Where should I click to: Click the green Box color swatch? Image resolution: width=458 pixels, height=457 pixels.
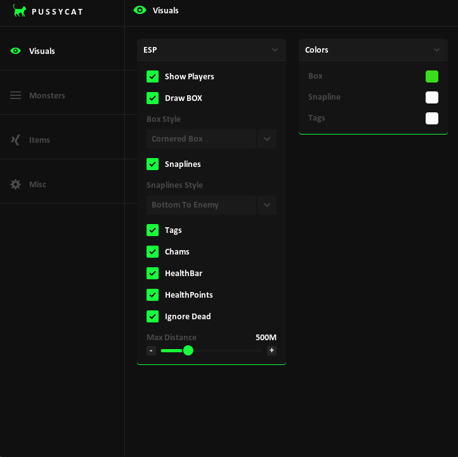[432, 76]
